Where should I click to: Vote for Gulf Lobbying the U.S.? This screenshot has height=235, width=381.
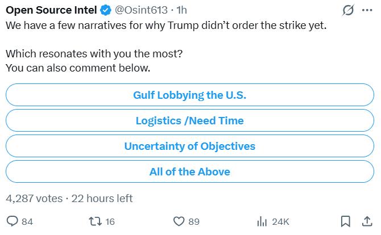(189, 95)
